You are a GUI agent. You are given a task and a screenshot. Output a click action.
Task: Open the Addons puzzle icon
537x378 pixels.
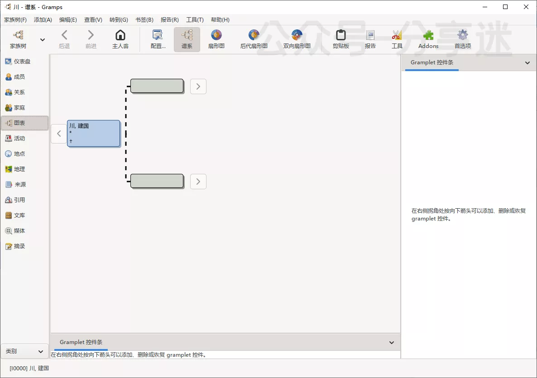[428, 35]
